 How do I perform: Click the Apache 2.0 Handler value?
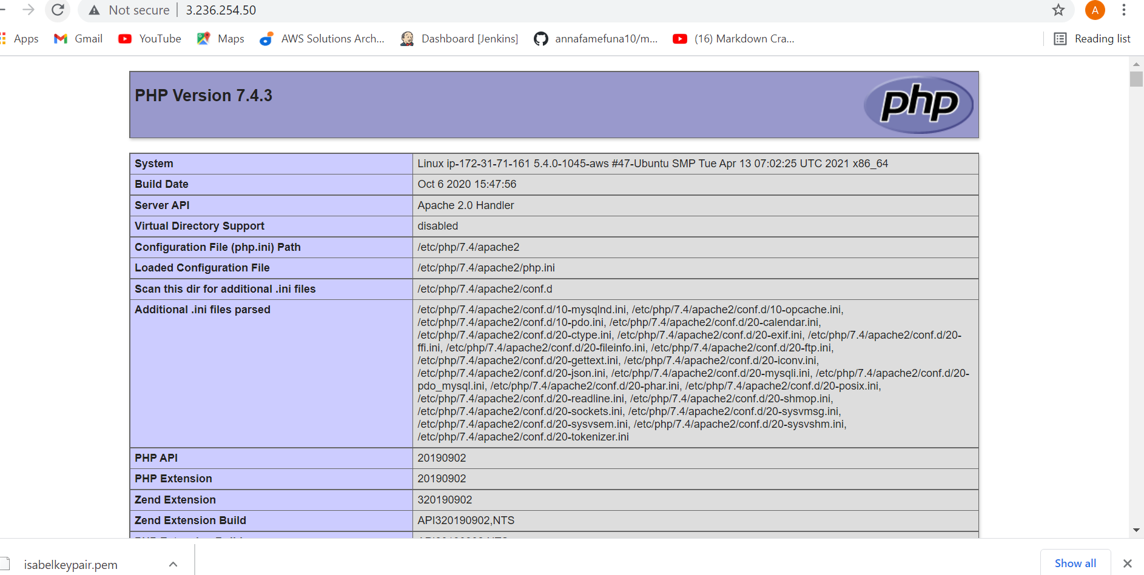[466, 205]
